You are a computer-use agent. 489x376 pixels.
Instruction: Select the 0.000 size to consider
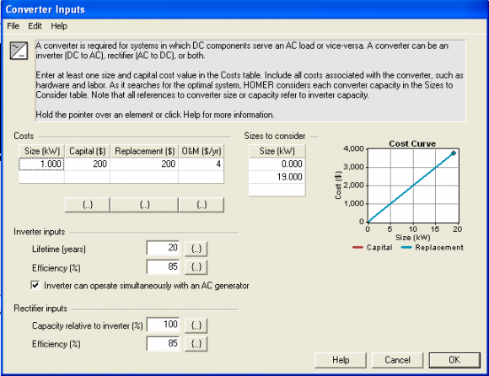[277, 164]
